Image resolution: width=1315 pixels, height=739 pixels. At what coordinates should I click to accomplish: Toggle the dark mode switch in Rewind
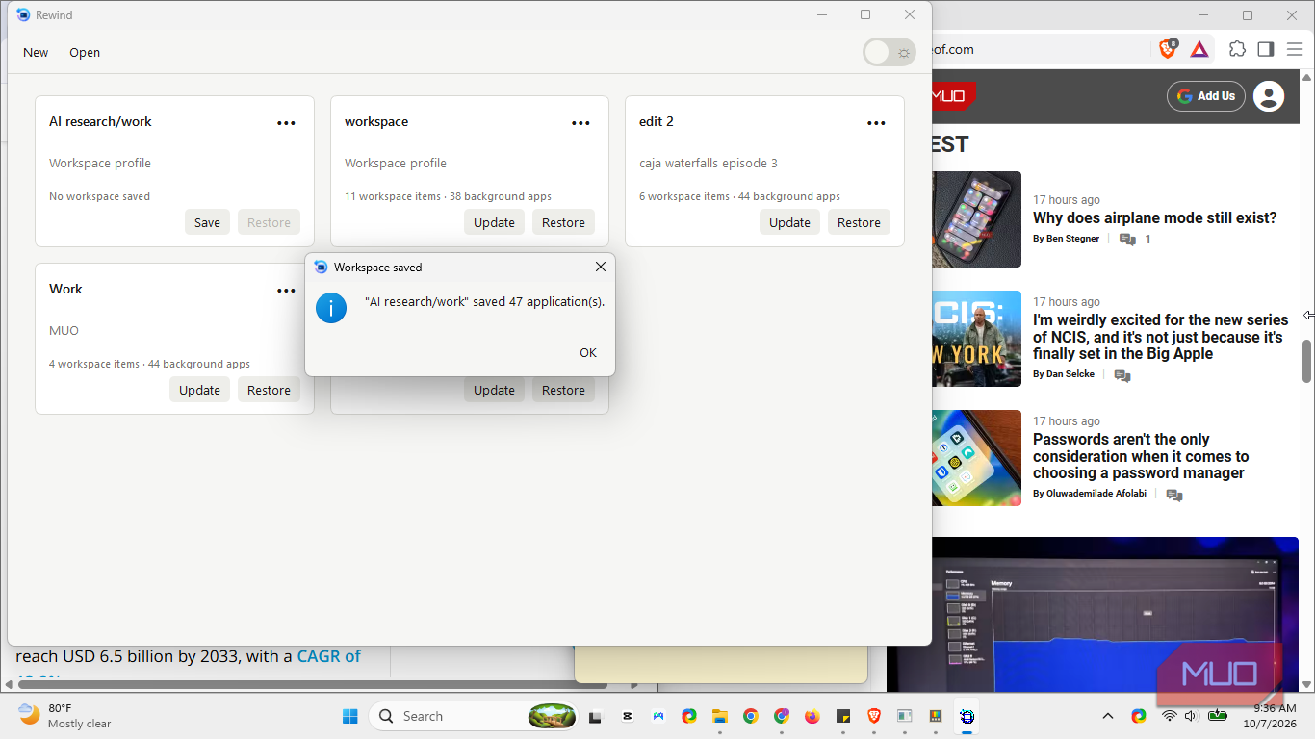889,53
